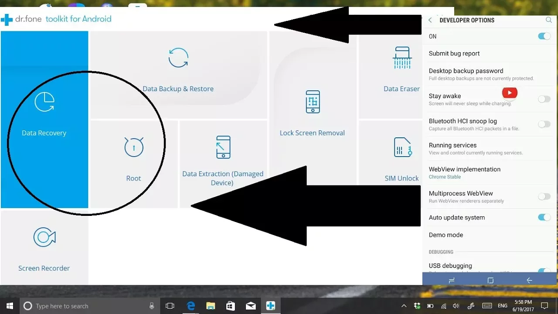Click the taskbar search box

(x=90, y=306)
